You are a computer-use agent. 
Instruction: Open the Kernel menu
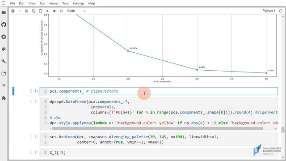point(54,3)
